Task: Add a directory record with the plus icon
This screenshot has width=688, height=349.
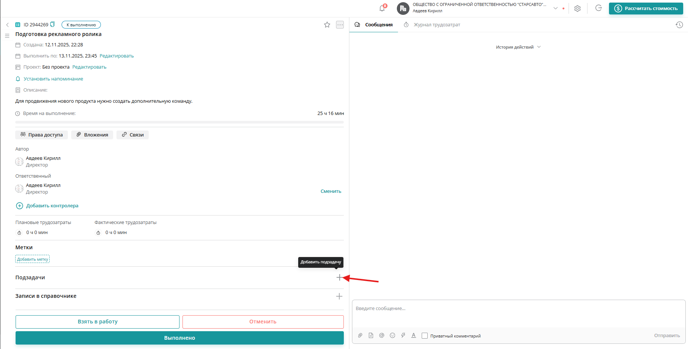Action: [339, 296]
